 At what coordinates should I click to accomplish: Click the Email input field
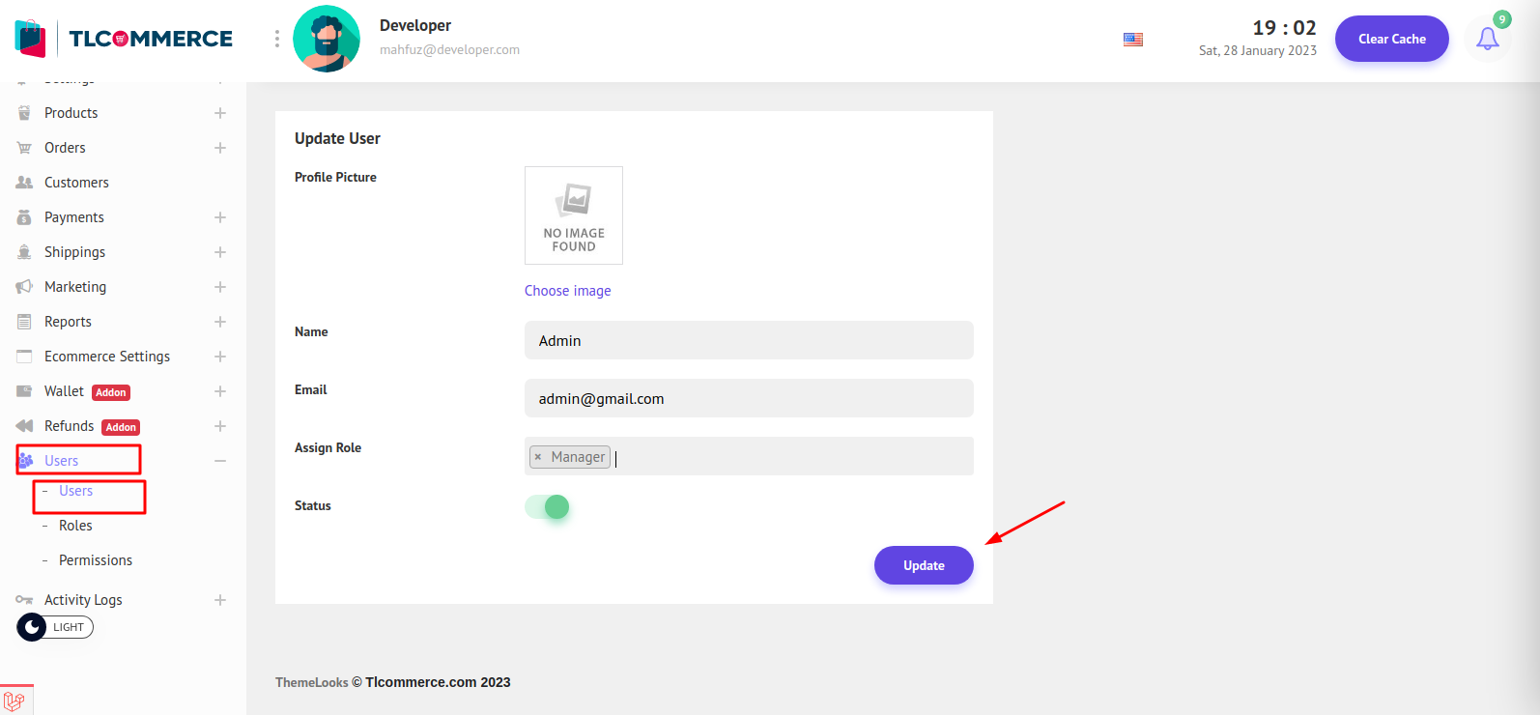click(749, 398)
